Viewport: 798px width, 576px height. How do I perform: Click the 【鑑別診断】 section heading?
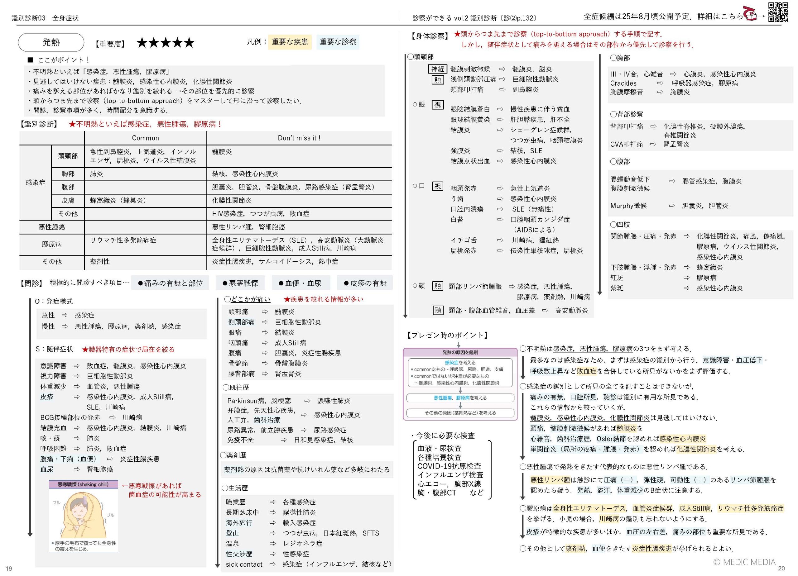(x=39, y=124)
